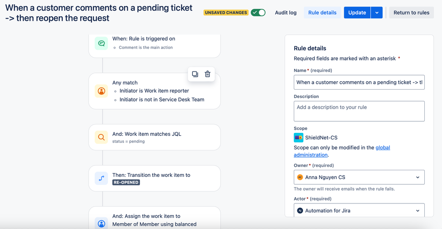442x229 pixels.
Task: Open the Actor dropdown
Action: click(359, 210)
